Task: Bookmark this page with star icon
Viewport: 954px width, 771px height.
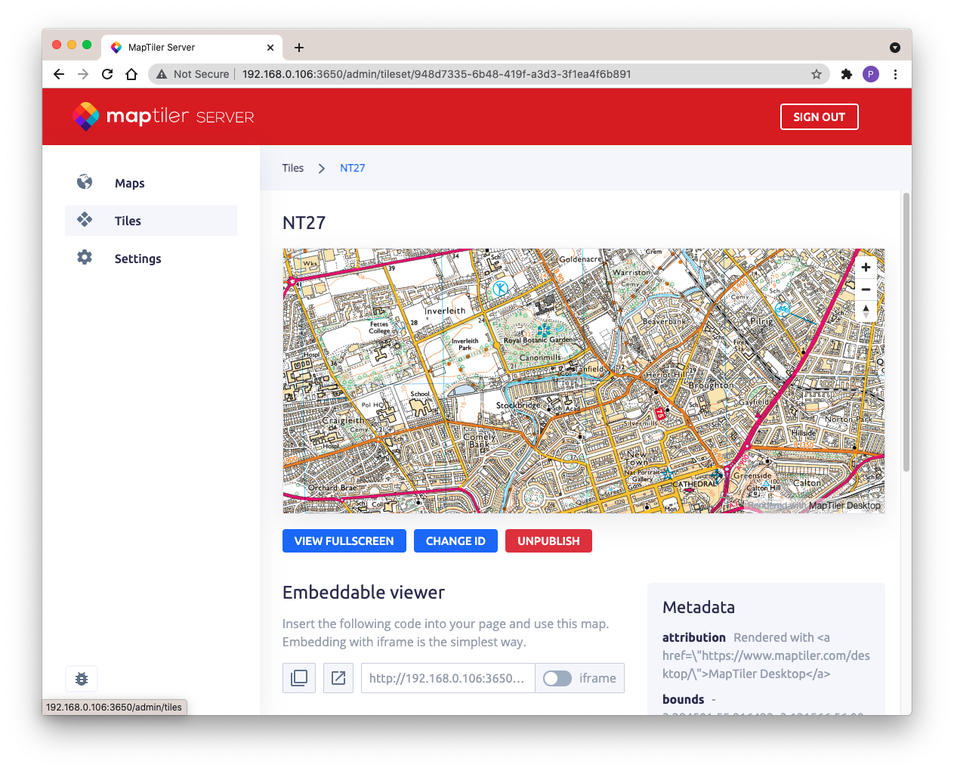Action: pyautogui.click(x=816, y=74)
